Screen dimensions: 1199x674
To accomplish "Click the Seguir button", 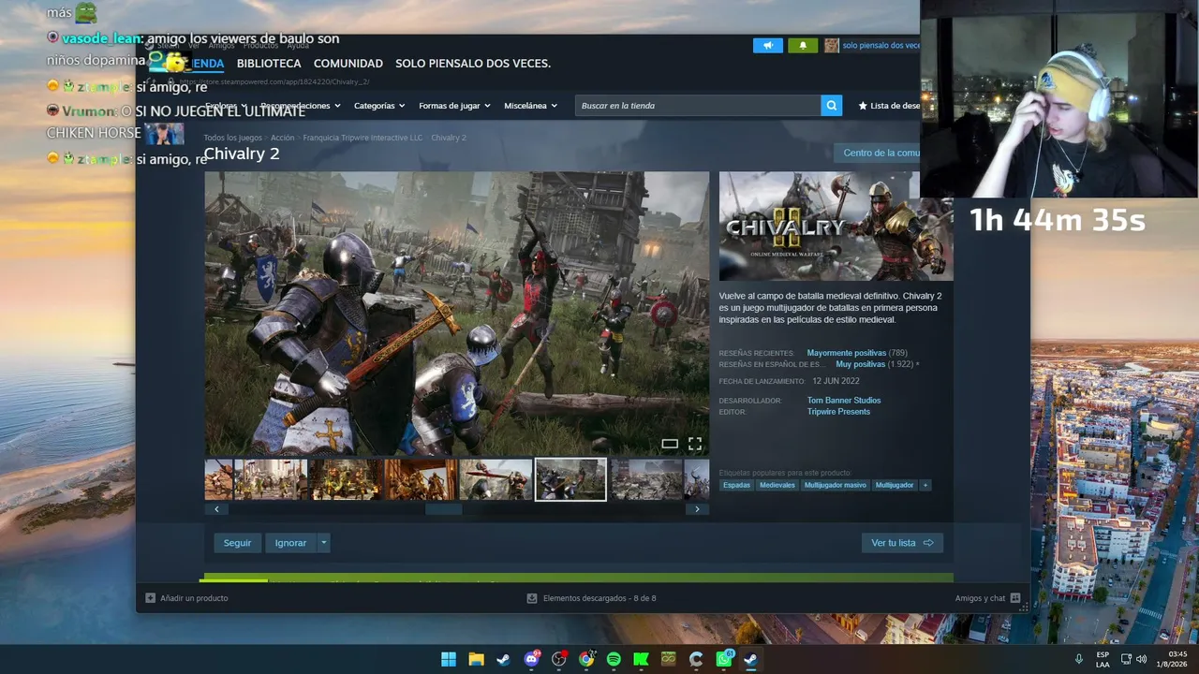I will (x=237, y=543).
